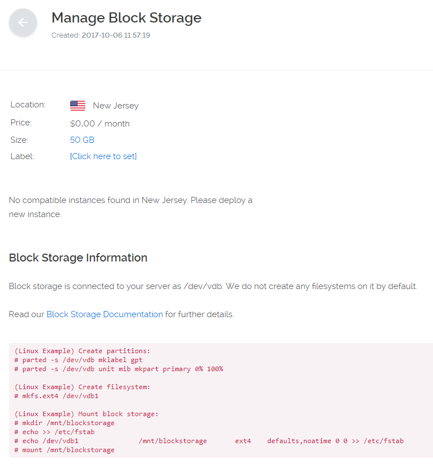This screenshot has width=433, height=469.
Task: Click the 'Create filesystem:' example heading
Action: pyautogui.click(x=83, y=387)
